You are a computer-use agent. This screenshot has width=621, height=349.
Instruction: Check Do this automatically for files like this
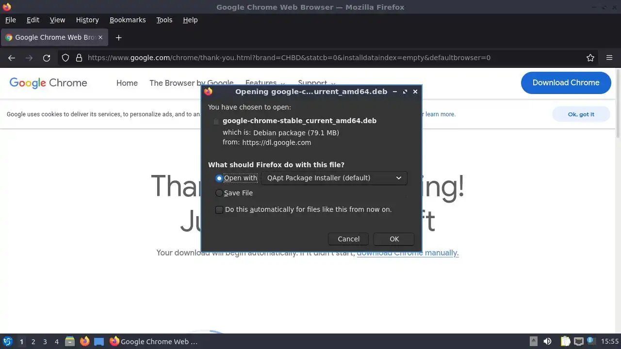click(x=219, y=210)
